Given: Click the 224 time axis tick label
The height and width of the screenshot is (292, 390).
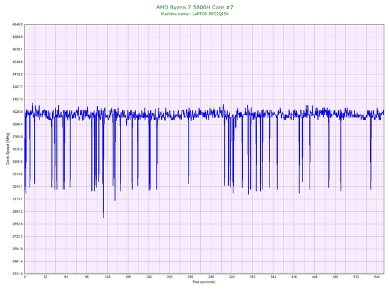Looking at the screenshot, I should (x=169, y=277).
